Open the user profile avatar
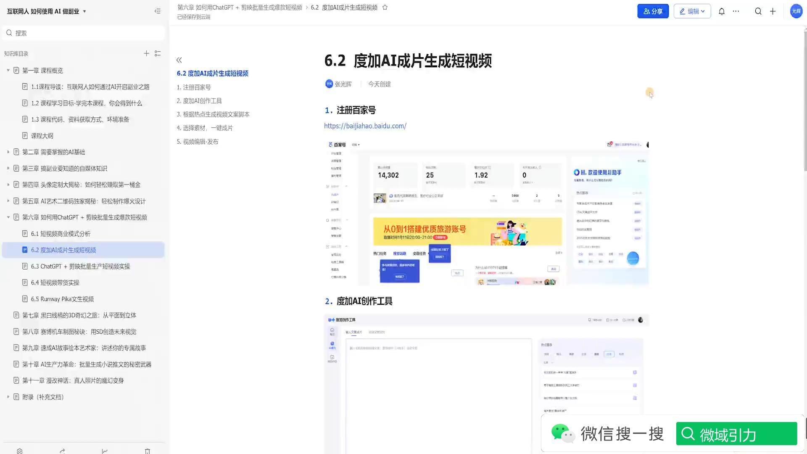The height and width of the screenshot is (454, 807). 796,11
